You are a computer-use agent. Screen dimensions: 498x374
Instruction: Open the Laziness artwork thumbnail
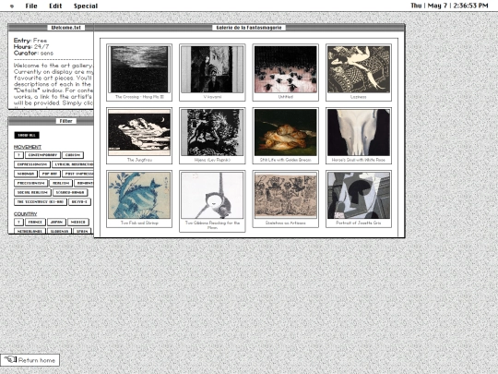[x=359, y=73]
